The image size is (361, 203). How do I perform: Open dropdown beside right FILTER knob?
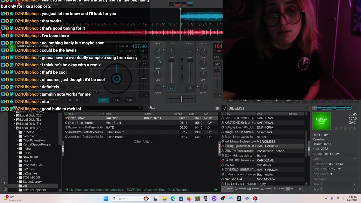point(197,87)
